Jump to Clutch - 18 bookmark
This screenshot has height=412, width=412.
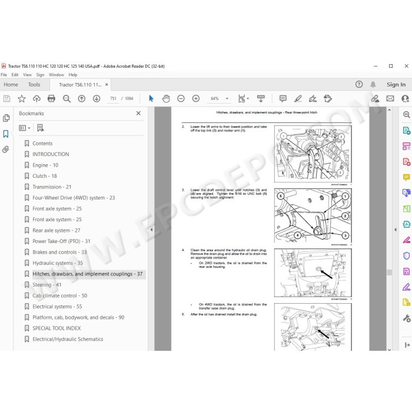[45, 176]
